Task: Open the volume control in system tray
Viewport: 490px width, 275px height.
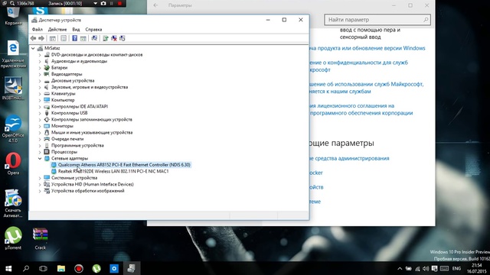Action: [426, 268]
